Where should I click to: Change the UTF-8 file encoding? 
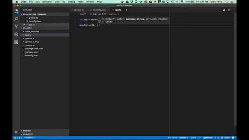[193, 138]
